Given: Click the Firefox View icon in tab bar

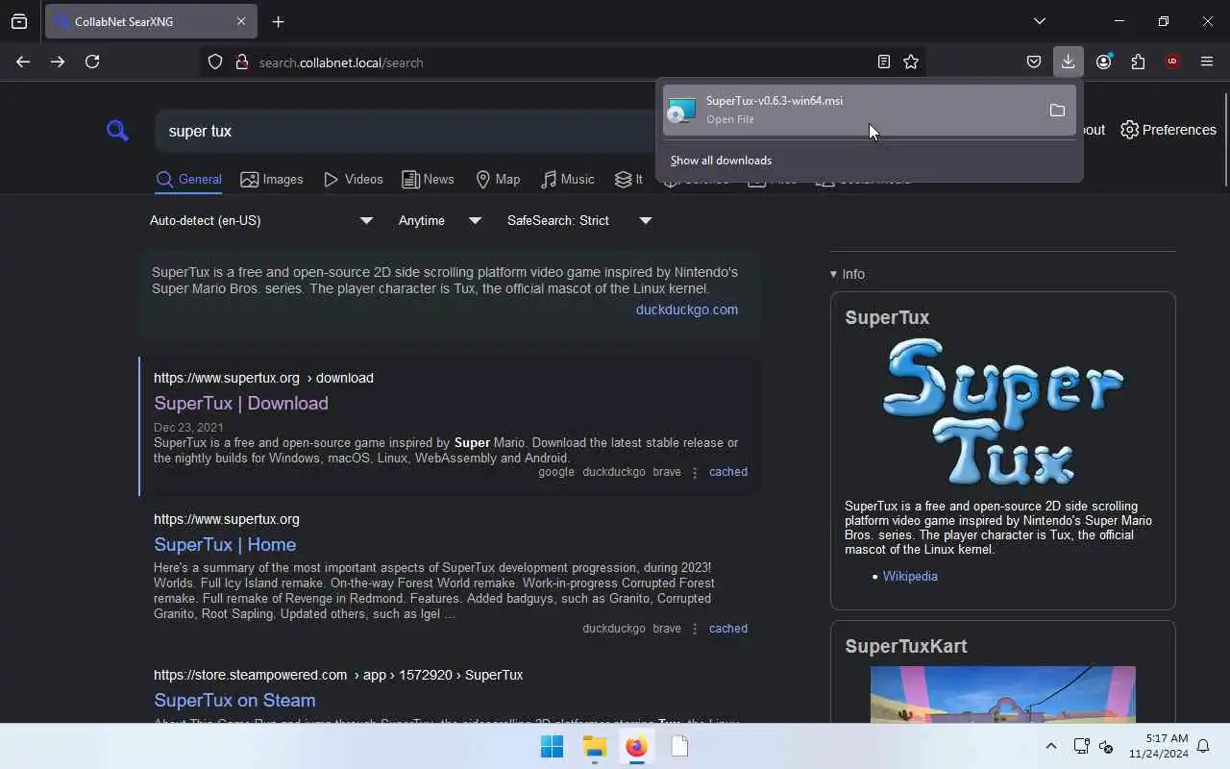Looking at the screenshot, I should point(19,21).
